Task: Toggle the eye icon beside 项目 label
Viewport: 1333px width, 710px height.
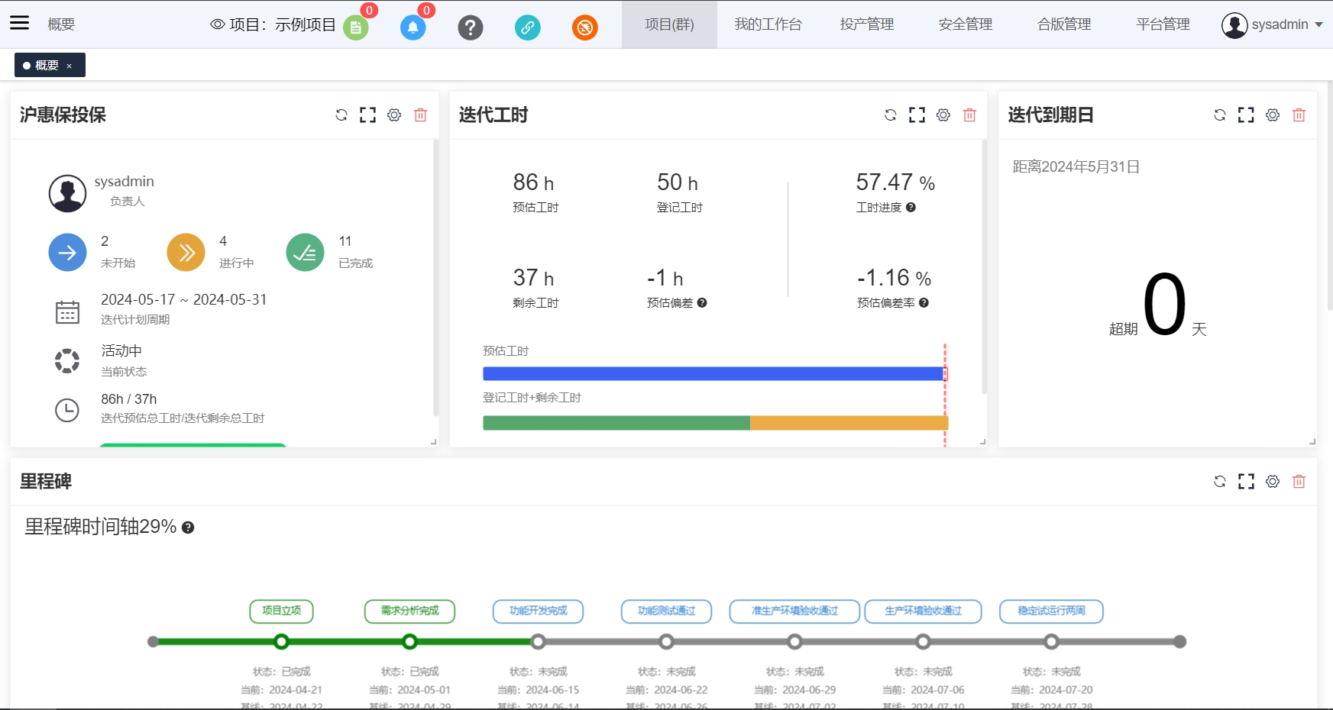Action: [x=218, y=24]
